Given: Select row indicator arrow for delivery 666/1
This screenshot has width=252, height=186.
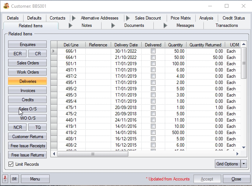Looking at the screenshot, I should coord(54,51).
